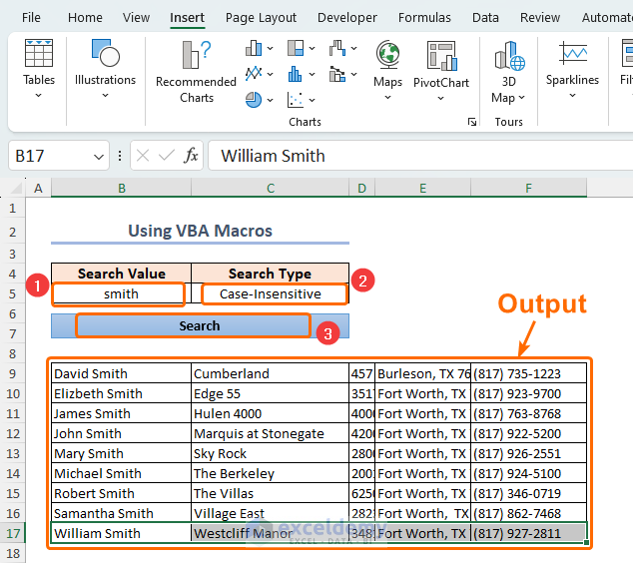
Task: Click the Search Value cell containing smith
Action: coord(121,293)
